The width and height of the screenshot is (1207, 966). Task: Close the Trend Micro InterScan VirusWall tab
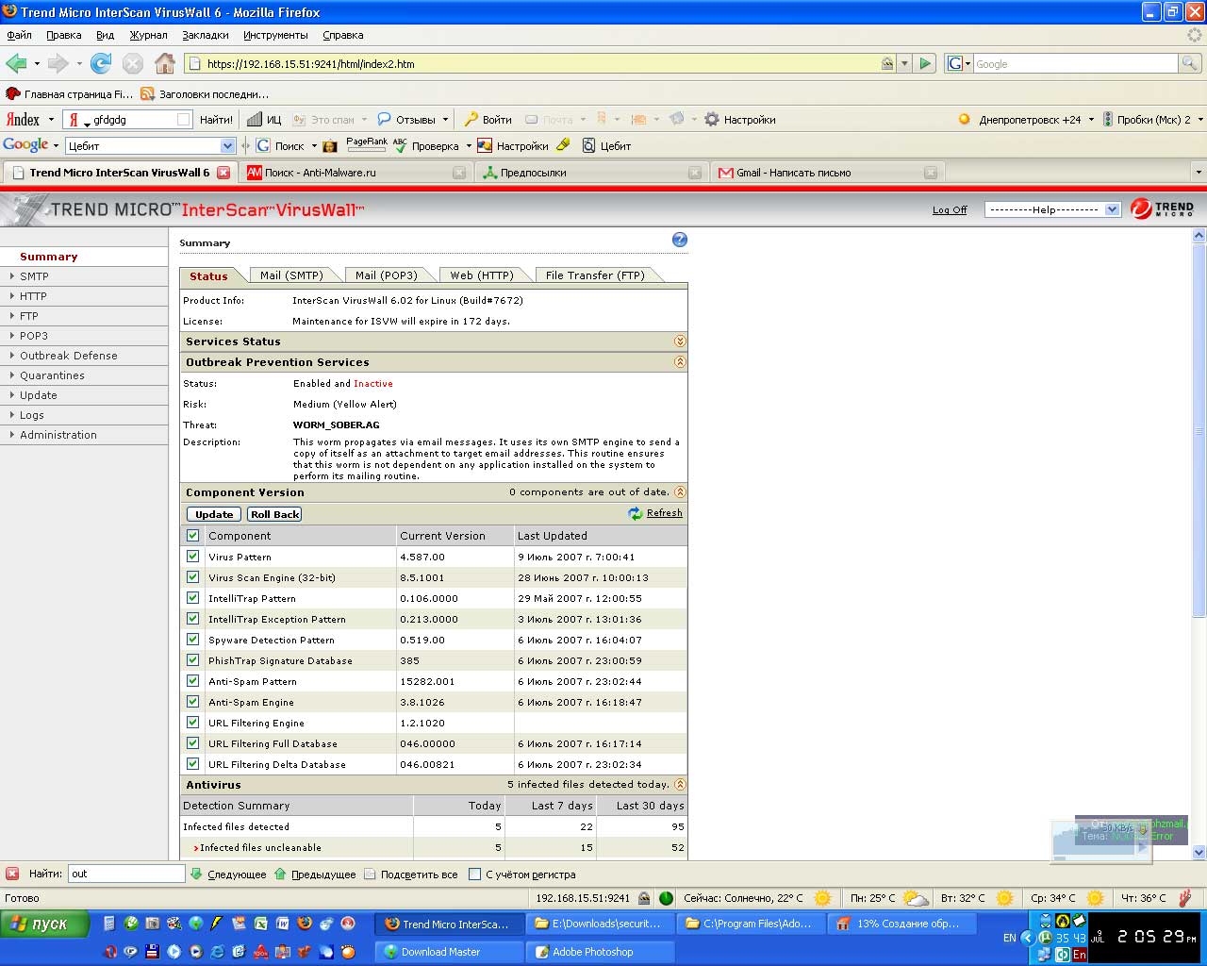tap(223, 173)
